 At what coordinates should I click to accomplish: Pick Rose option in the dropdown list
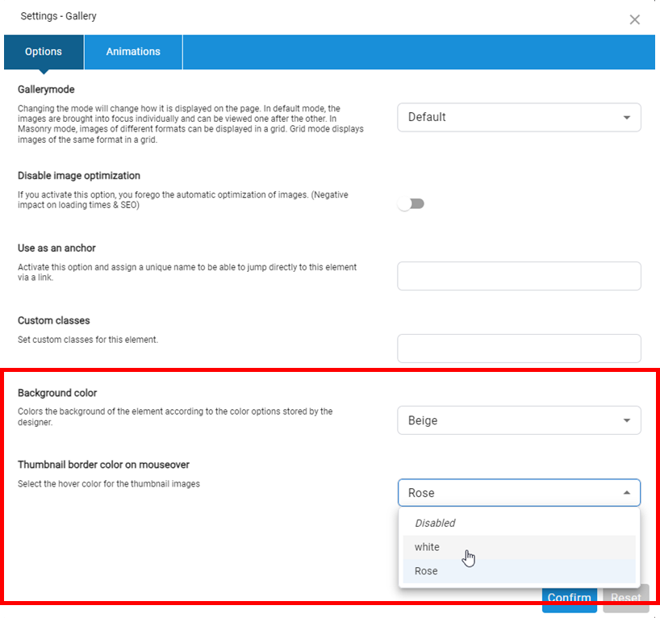point(426,570)
